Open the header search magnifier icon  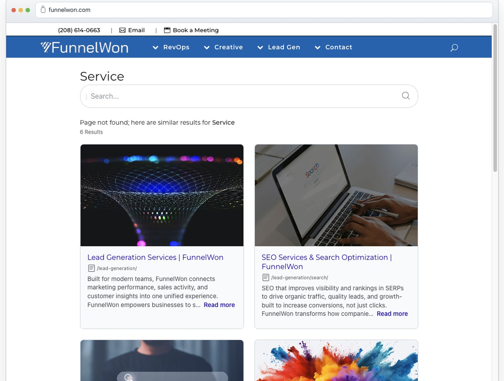(x=454, y=47)
